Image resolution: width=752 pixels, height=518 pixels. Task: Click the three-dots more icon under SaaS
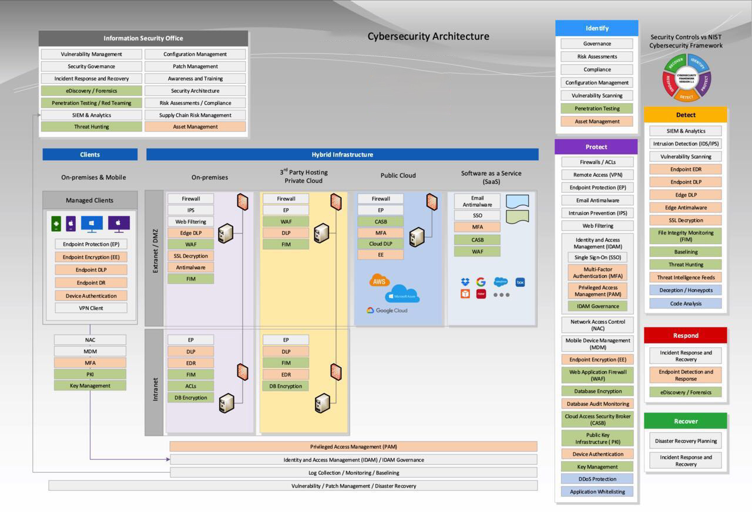(x=501, y=294)
